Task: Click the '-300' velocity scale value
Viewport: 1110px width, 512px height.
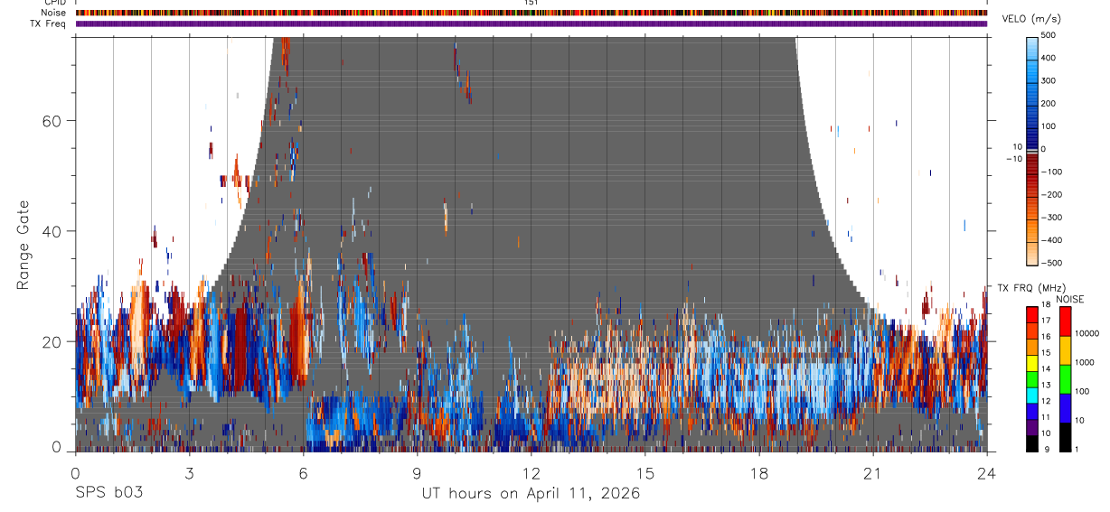Action: (1054, 218)
